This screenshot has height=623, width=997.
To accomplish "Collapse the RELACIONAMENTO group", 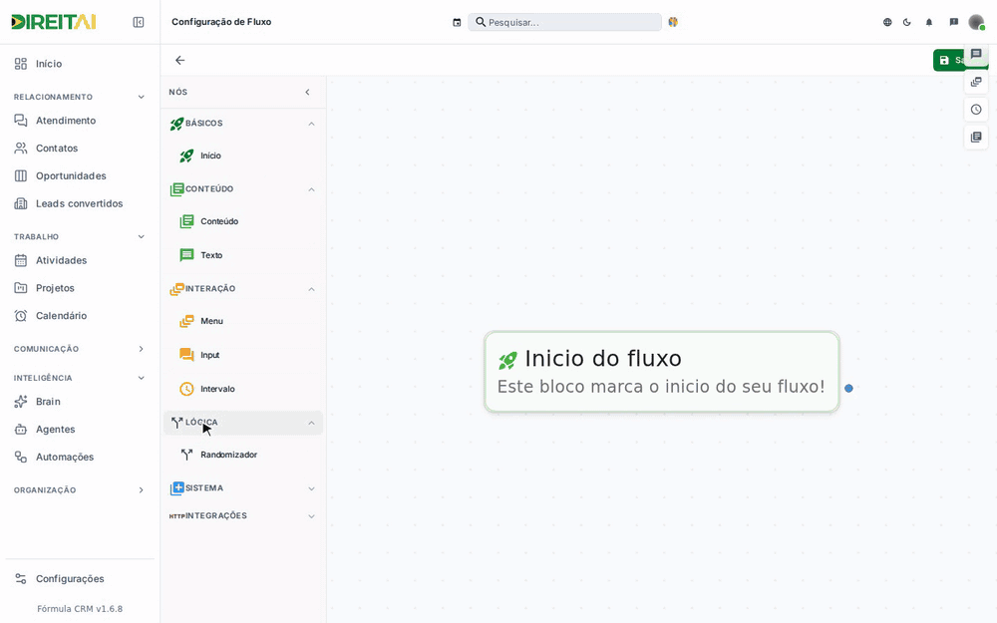I will click(x=142, y=97).
